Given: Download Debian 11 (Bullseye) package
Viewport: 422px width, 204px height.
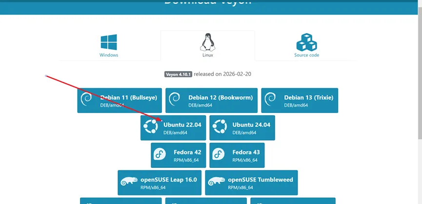Looking at the screenshot, I should 120,100.
